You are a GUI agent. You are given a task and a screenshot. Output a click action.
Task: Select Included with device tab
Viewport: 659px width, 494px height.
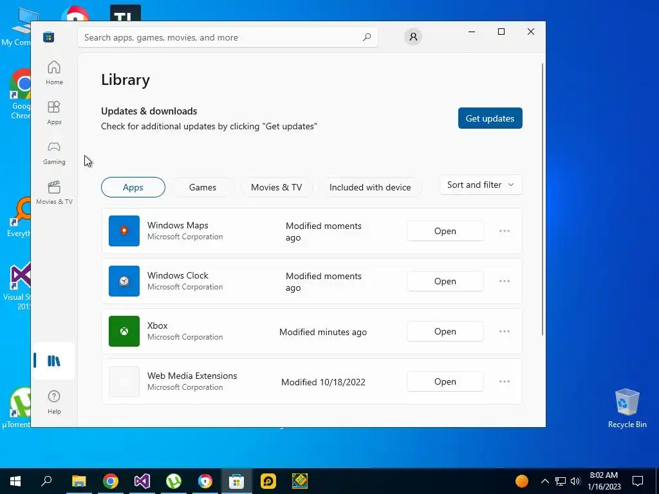[370, 187]
